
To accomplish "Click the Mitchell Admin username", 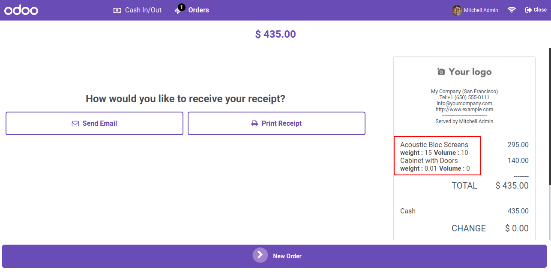I will pos(481,10).
